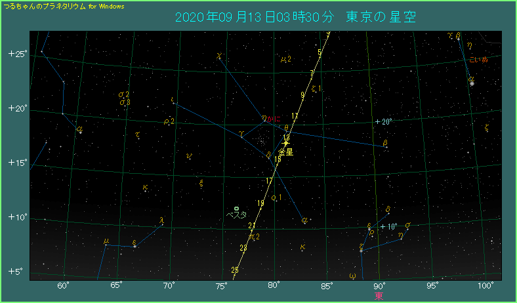This screenshot has width=517, height=303.
Task: Click the +25° altitude axis label
Action: (18, 54)
